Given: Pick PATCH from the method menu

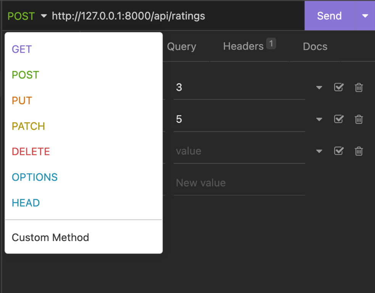Looking at the screenshot, I should (x=28, y=126).
